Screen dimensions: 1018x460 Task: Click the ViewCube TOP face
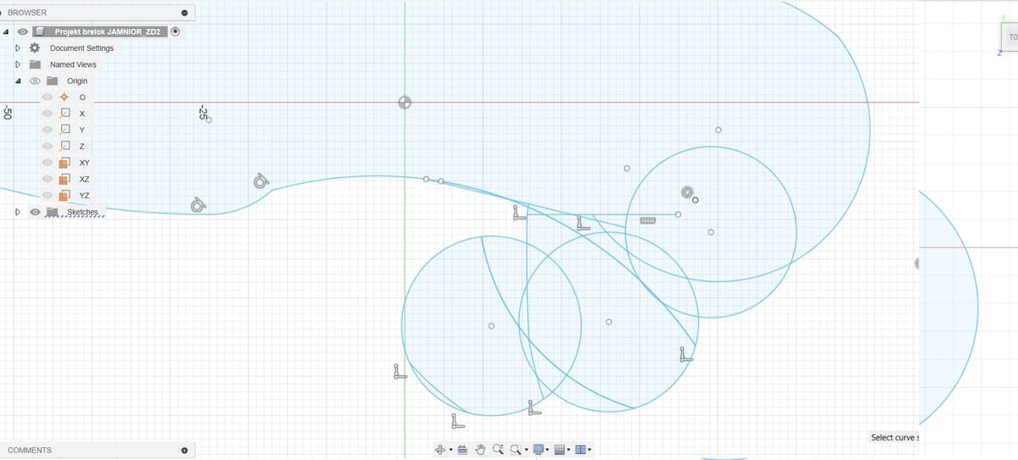[x=1010, y=37]
